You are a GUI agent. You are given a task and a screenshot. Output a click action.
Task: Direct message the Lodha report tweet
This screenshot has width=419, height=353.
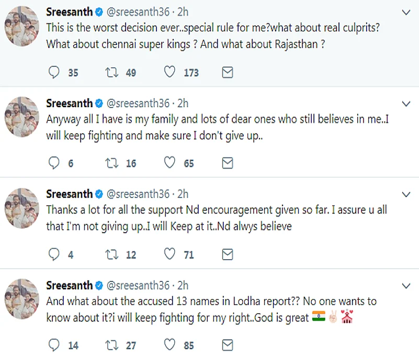click(228, 345)
